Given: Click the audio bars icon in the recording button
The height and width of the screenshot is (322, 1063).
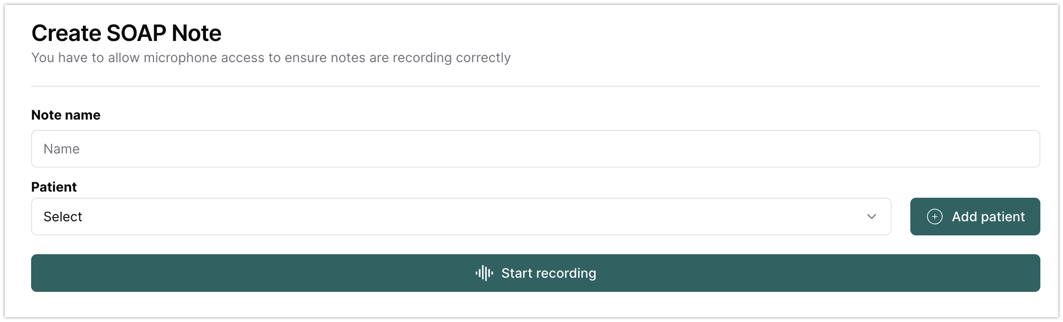Looking at the screenshot, I should pos(483,273).
